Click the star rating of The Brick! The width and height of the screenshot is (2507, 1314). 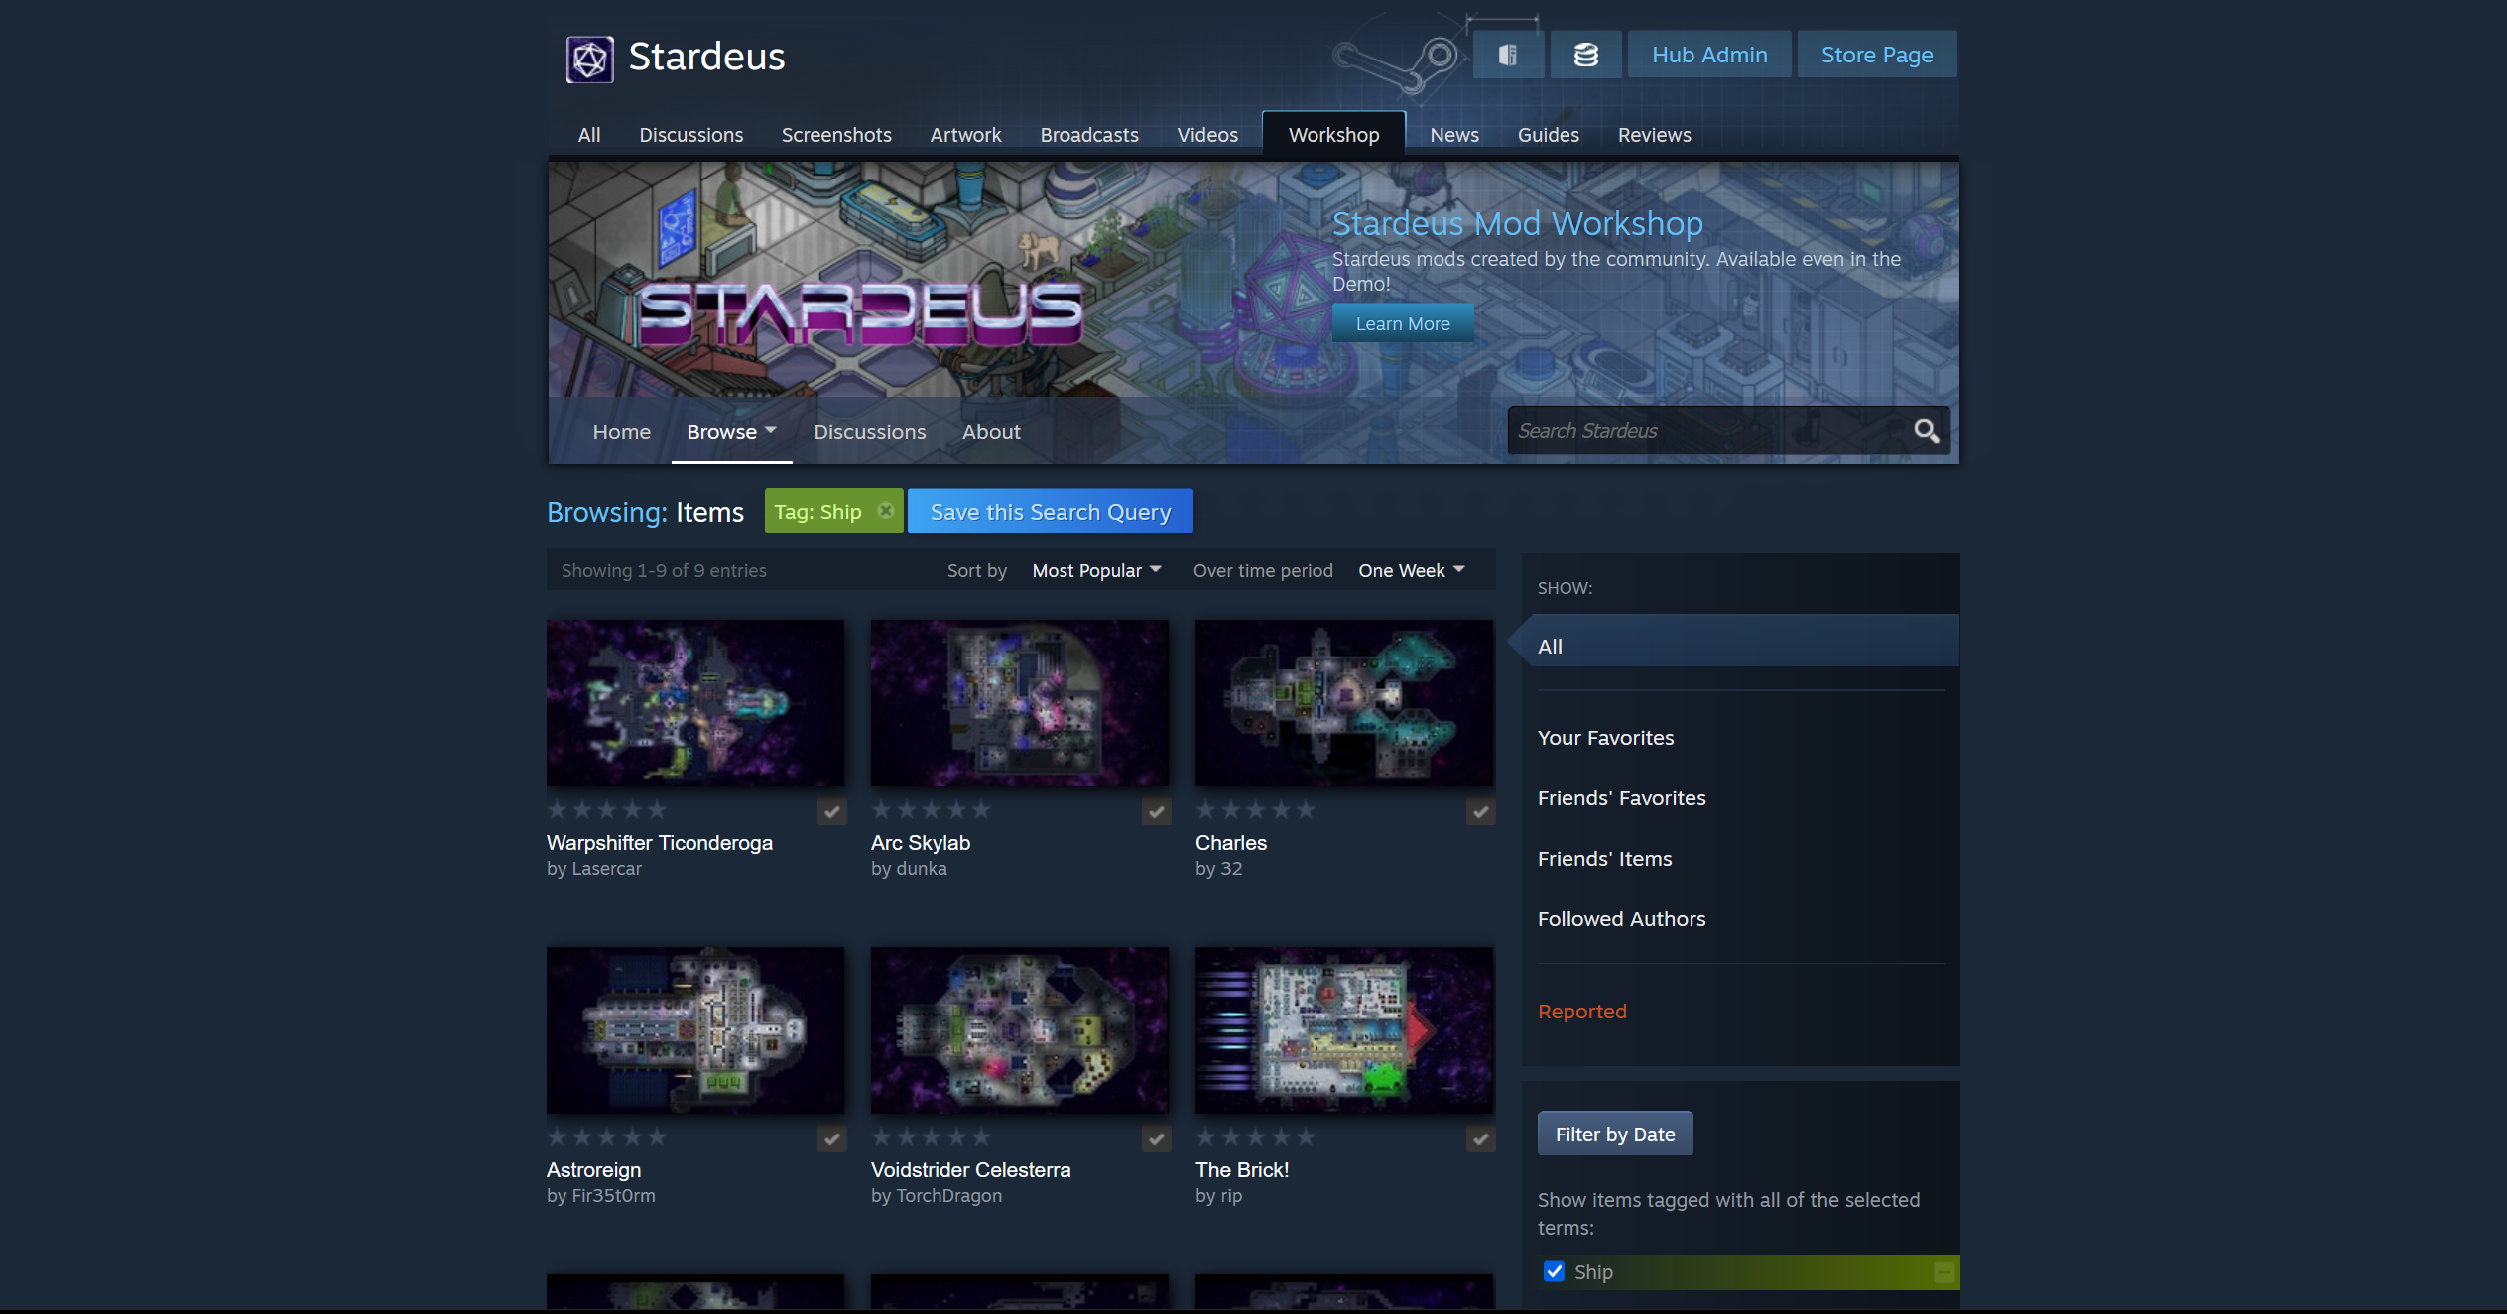(x=1255, y=1137)
